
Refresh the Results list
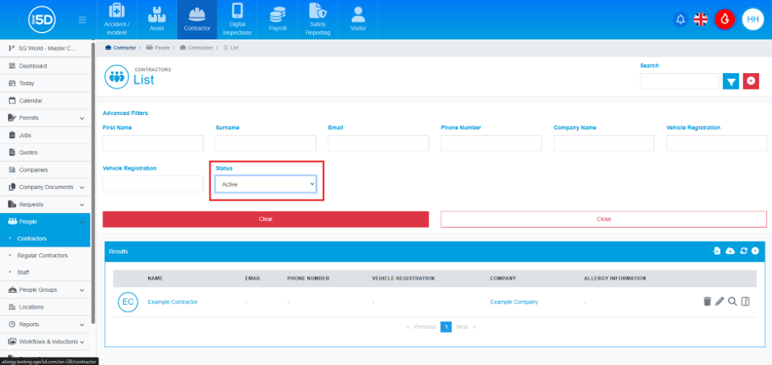pos(743,252)
